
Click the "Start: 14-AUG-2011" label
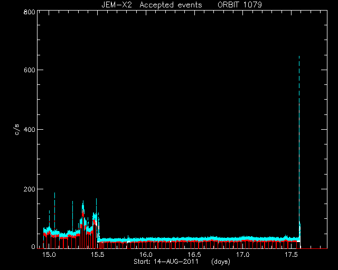(166, 262)
